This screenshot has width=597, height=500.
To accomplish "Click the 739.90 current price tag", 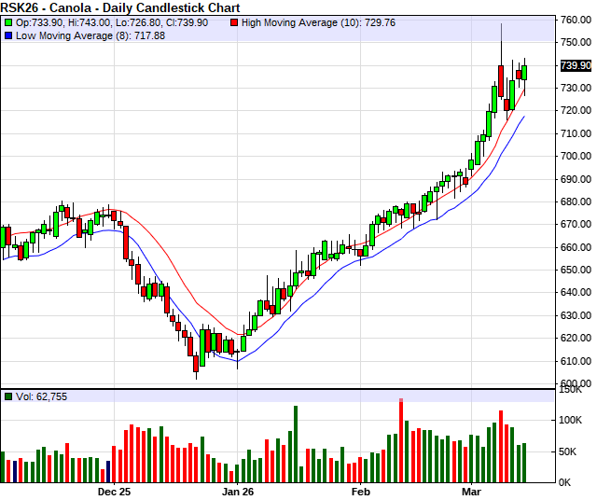I will coord(576,65).
